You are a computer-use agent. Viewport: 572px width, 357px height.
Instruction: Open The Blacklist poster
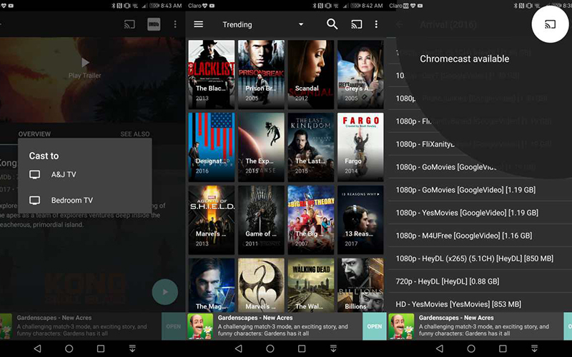tap(212, 74)
